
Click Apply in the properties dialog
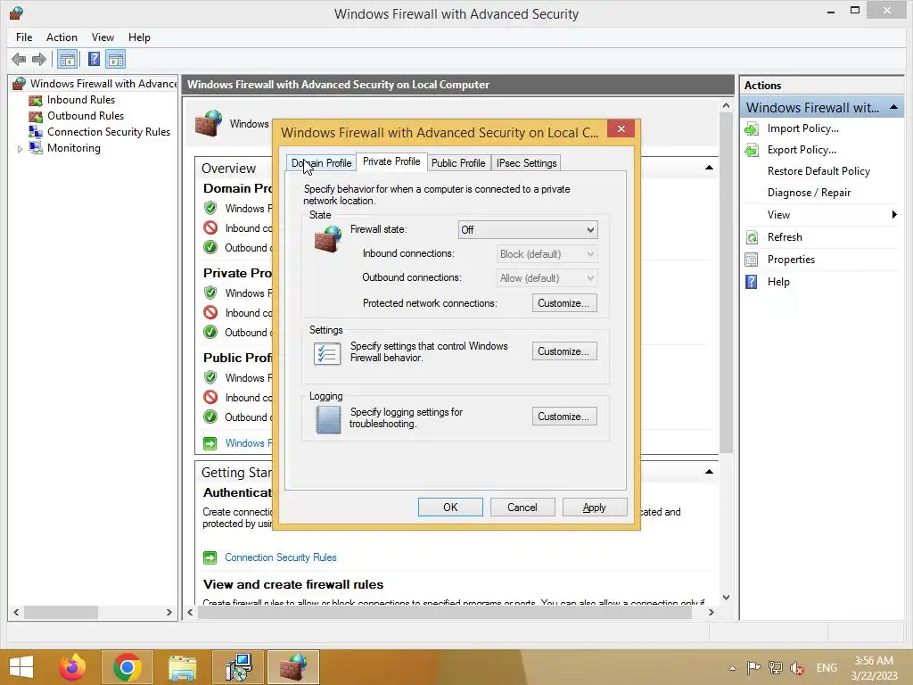point(595,508)
